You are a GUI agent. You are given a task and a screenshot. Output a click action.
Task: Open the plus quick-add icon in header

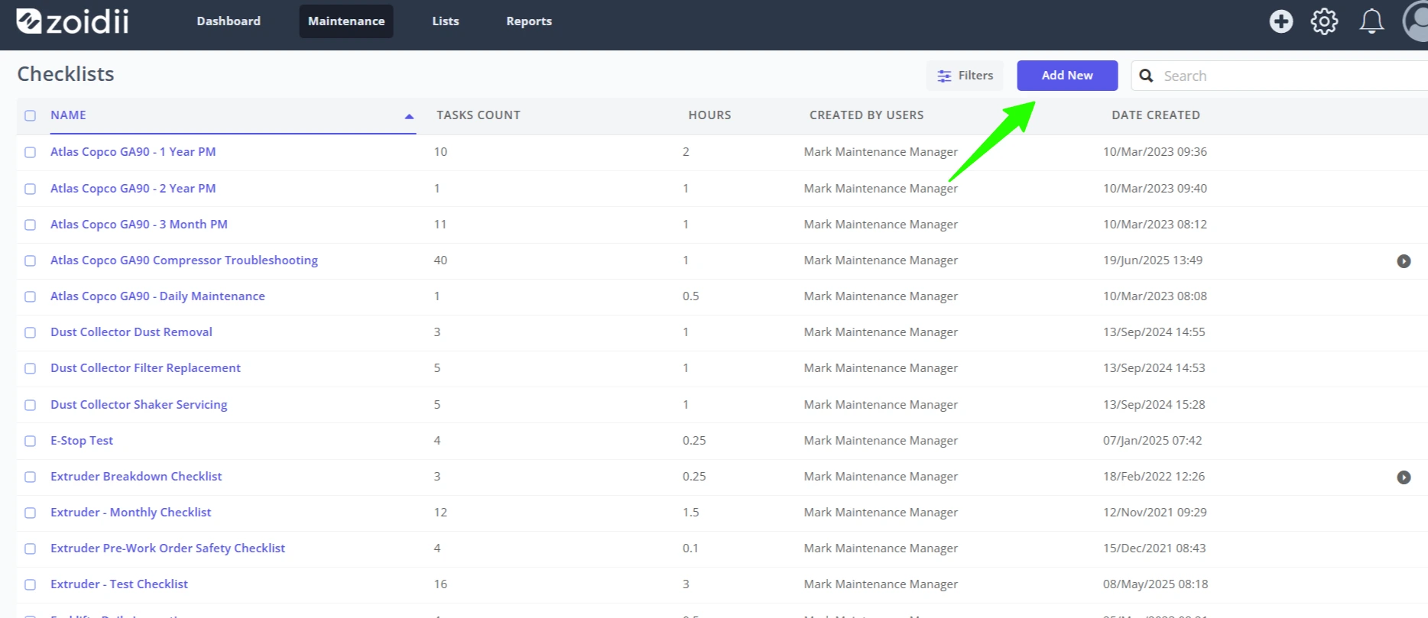pos(1281,21)
